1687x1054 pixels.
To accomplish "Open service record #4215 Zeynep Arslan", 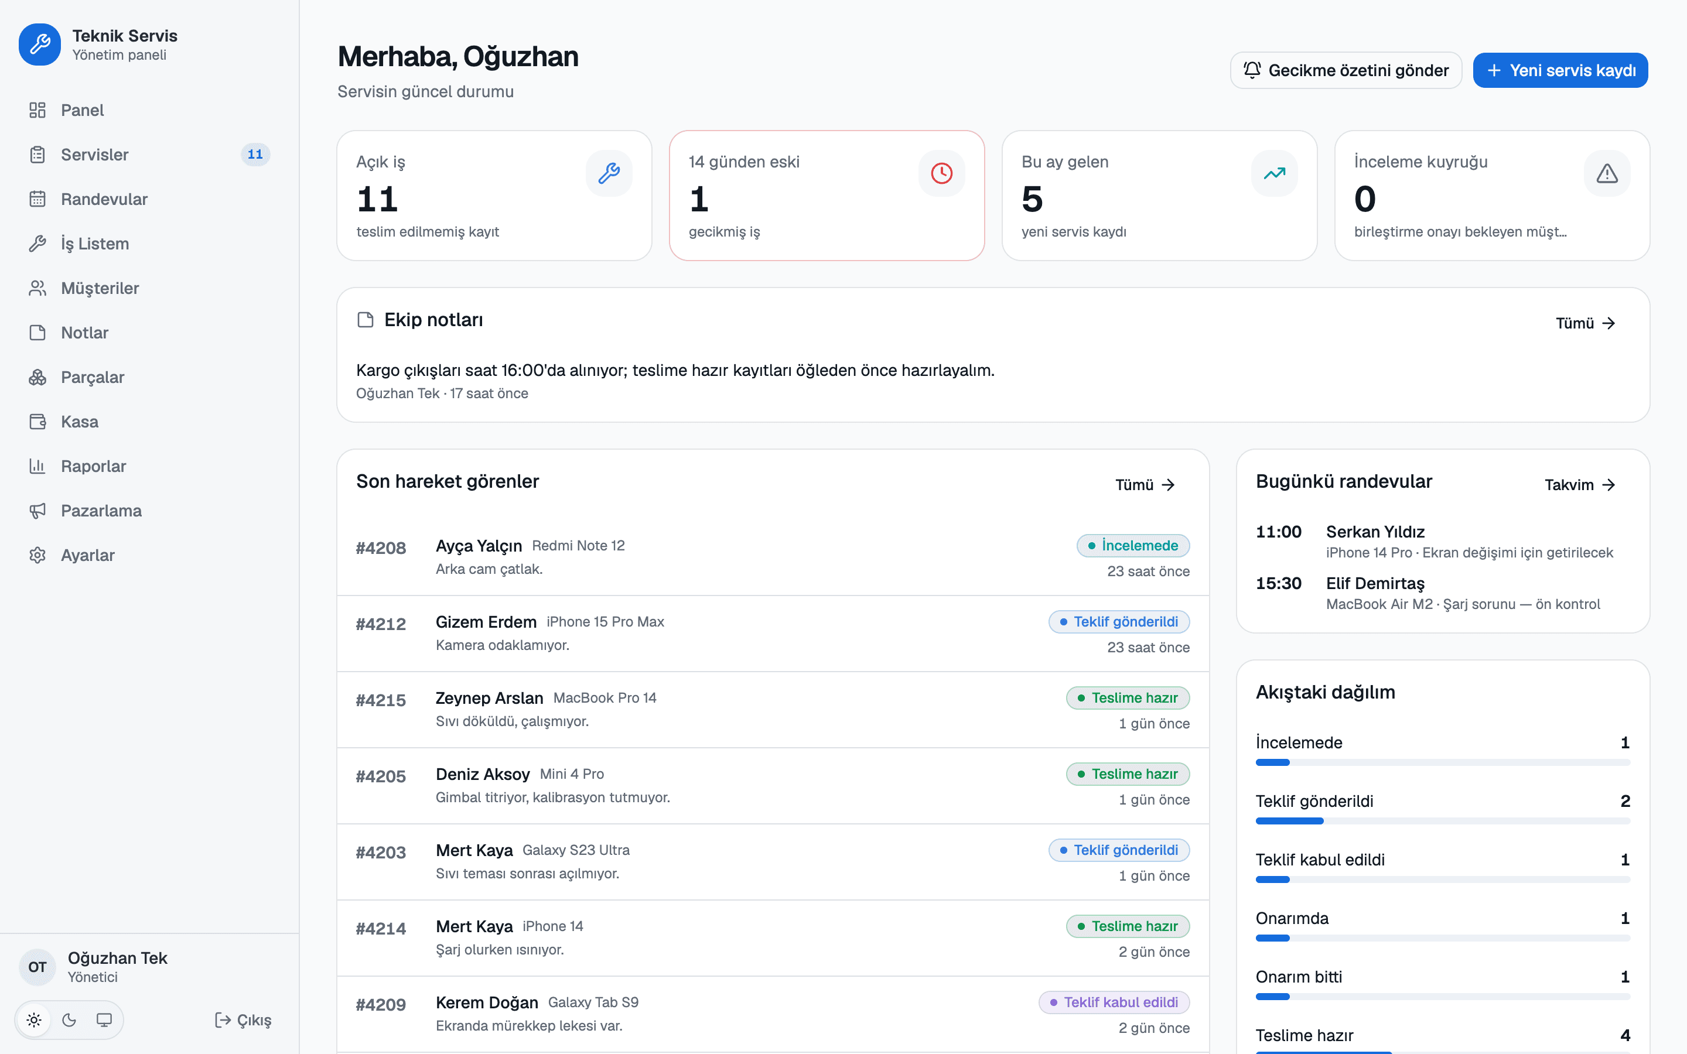I will tap(773, 710).
